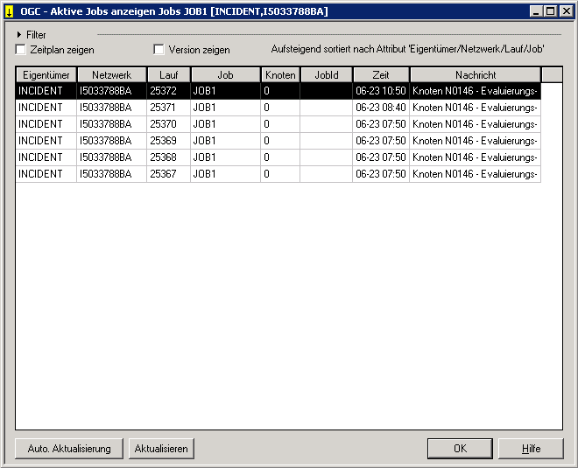Toggle the Version zeigen checkbox
Screen dimensions: 578x468
click(x=159, y=50)
